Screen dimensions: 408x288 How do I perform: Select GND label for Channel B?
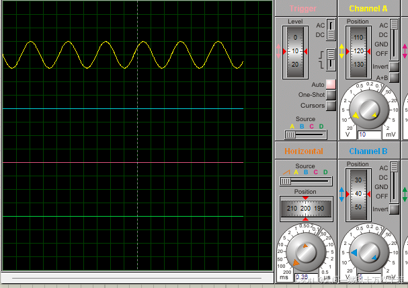[381, 187]
